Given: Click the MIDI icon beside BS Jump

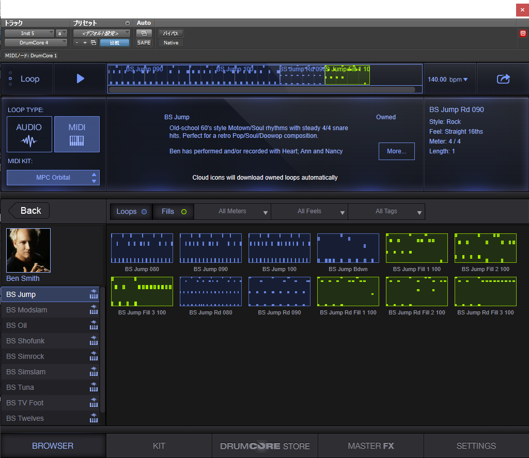Looking at the screenshot, I should coord(94,294).
